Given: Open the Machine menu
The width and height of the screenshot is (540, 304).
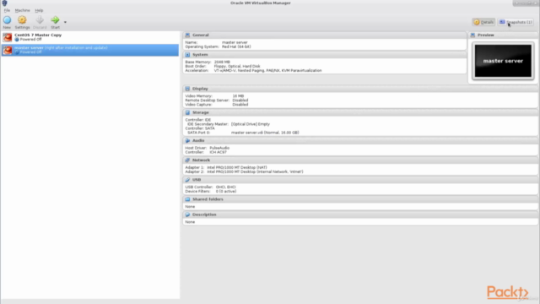Looking at the screenshot, I should (23, 10).
